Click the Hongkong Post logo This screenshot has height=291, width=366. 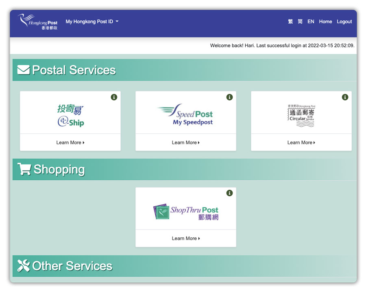coord(37,22)
